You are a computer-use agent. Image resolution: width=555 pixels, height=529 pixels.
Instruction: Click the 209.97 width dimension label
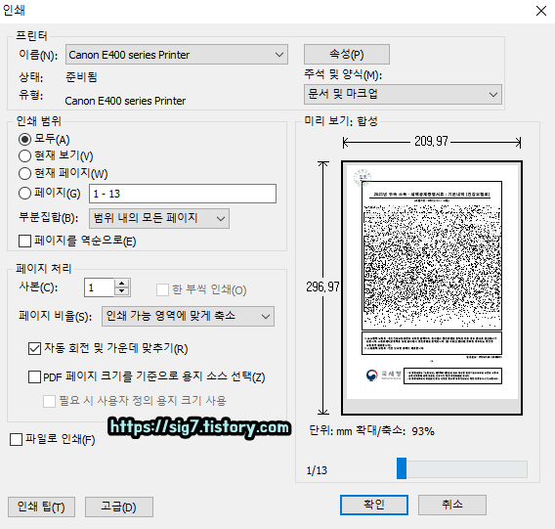pos(431,142)
